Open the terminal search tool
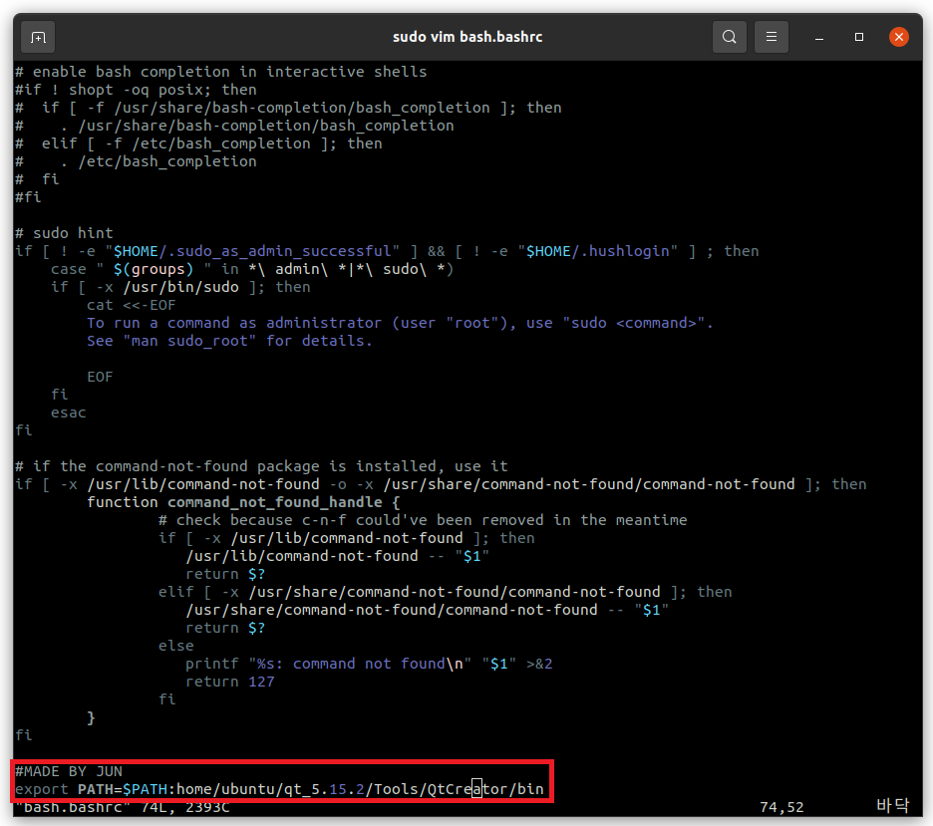933x826 pixels. click(x=730, y=37)
